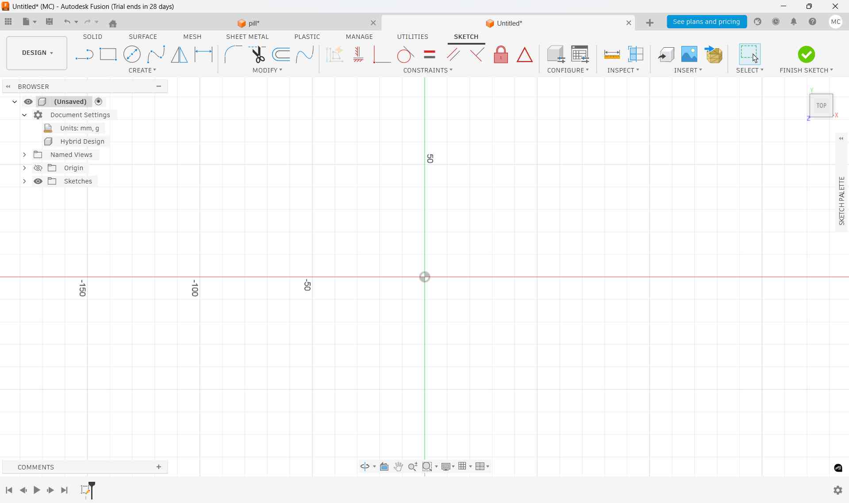Add a comment with the plus button
This screenshot has width=849, height=503.
pyautogui.click(x=159, y=467)
